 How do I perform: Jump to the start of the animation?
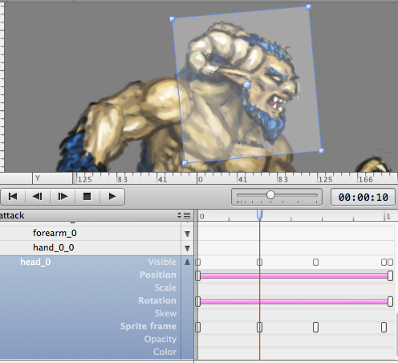click(13, 197)
